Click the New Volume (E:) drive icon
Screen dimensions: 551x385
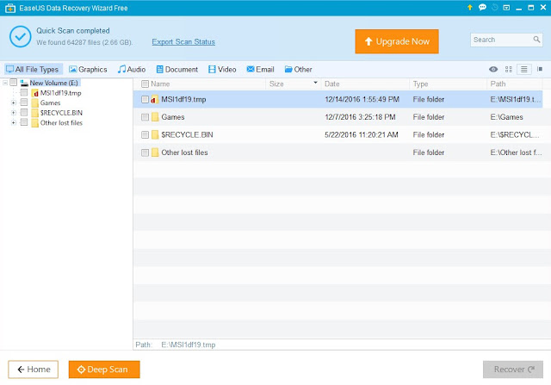click(x=24, y=83)
